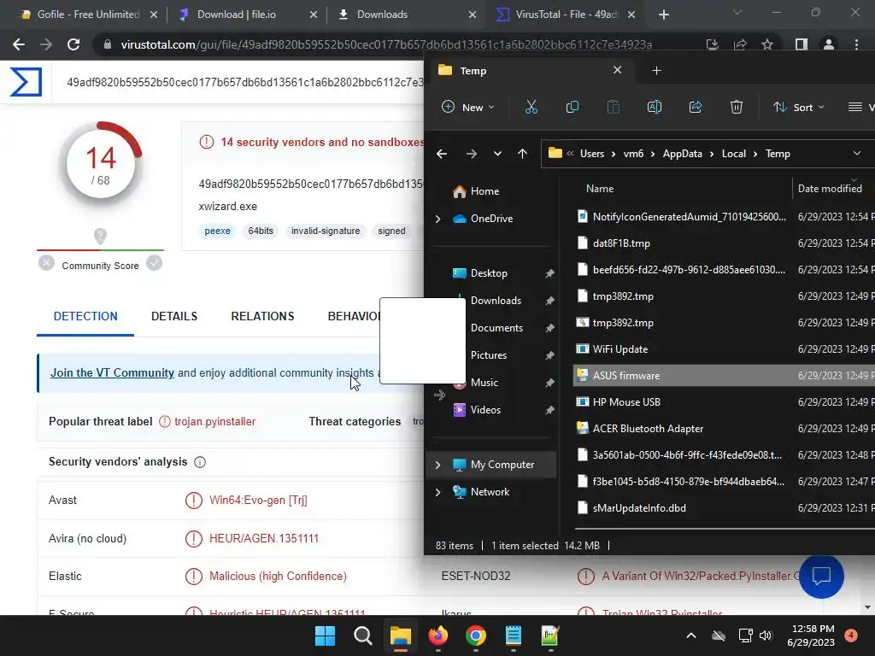This screenshot has height=656, width=875.
Task: Open Home in Explorer sidebar
Action: [484, 191]
